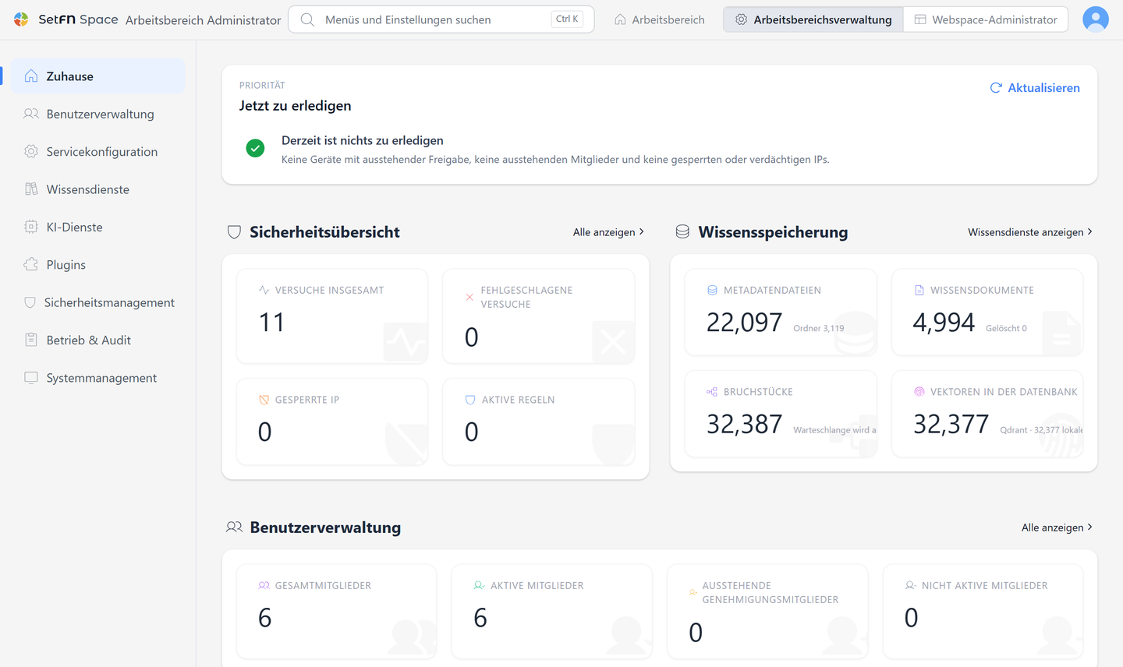This screenshot has width=1123, height=667.
Task: Click the SetFn Space logo icon
Action: [21, 19]
